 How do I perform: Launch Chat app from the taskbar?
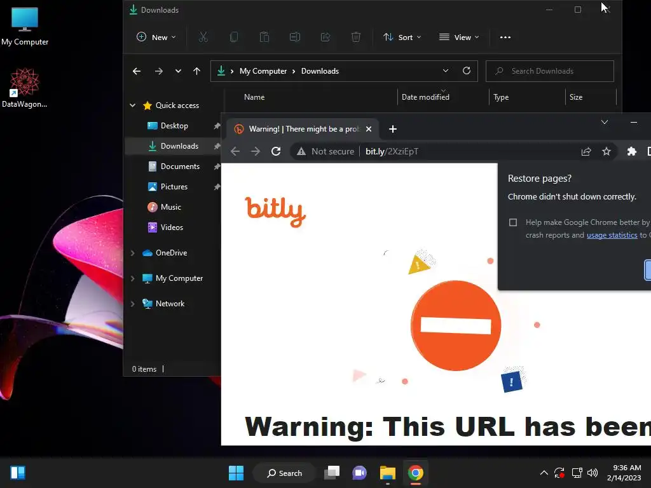(360, 473)
